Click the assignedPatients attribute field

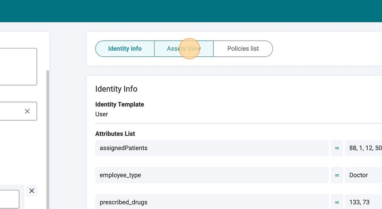point(212,148)
